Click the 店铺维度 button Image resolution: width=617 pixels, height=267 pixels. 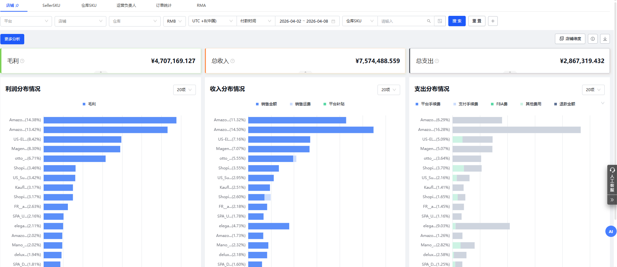coord(570,39)
